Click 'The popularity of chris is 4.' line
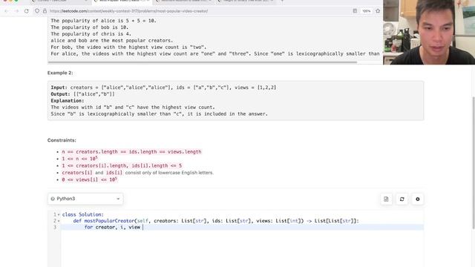Image resolution: width=475 pixels, height=267 pixels. (x=91, y=34)
